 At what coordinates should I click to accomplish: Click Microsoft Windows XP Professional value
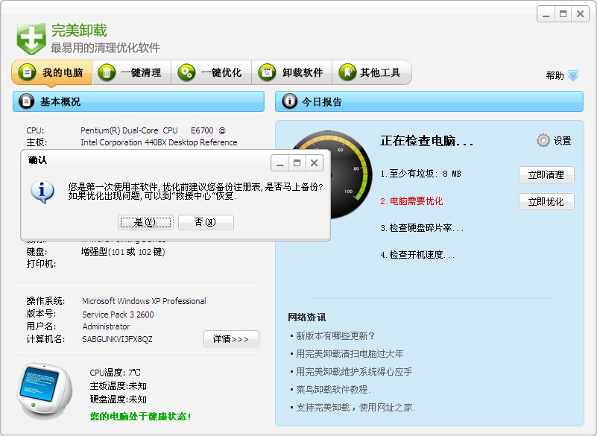tap(144, 301)
